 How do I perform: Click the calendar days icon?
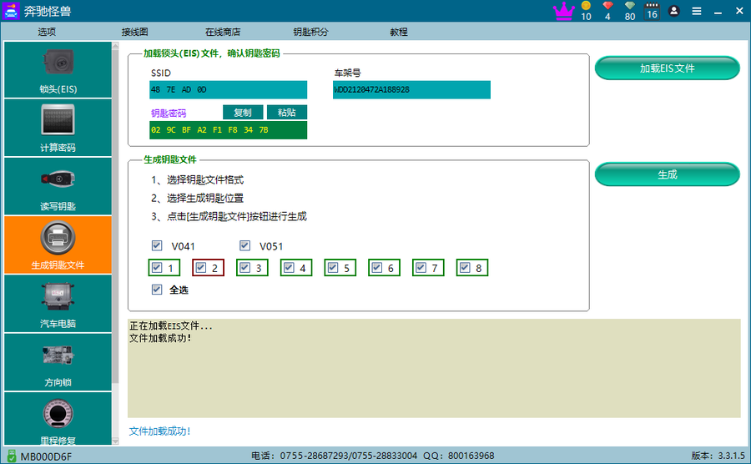pos(652,7)
